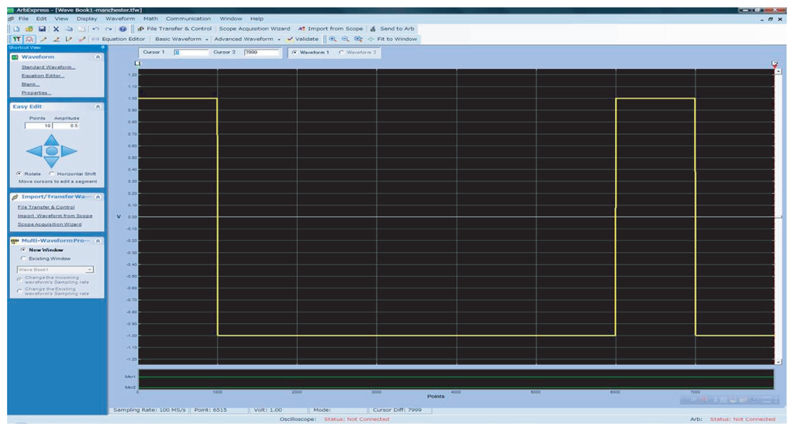Select the Waveform 1 radio button
This screenshot has height=431, width=794.
[x=295, y=53]
